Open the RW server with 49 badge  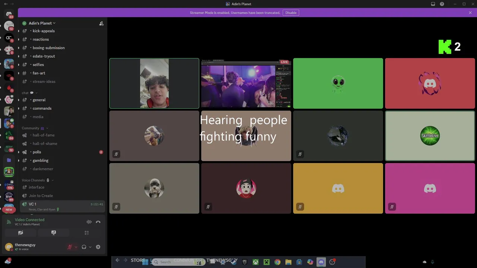9,197
